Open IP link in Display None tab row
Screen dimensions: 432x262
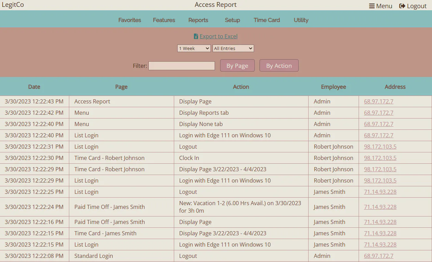point(379,124)
